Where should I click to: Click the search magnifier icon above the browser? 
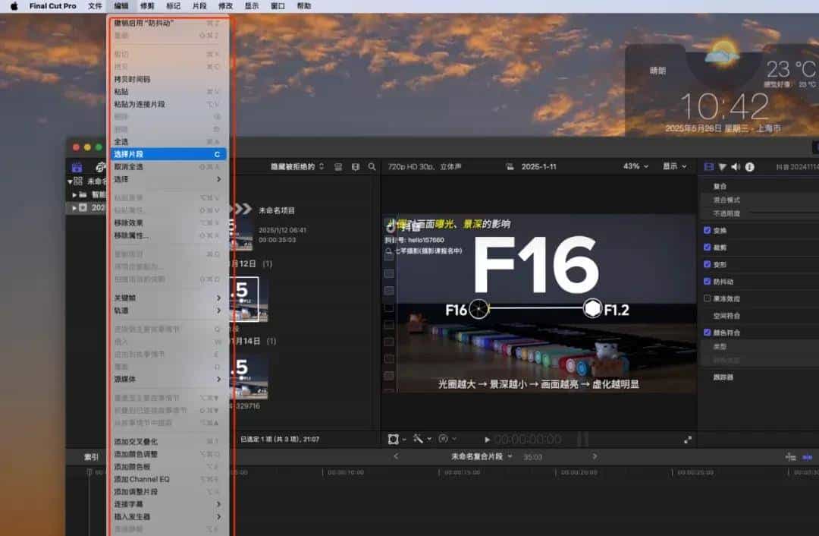click(372, 166)
